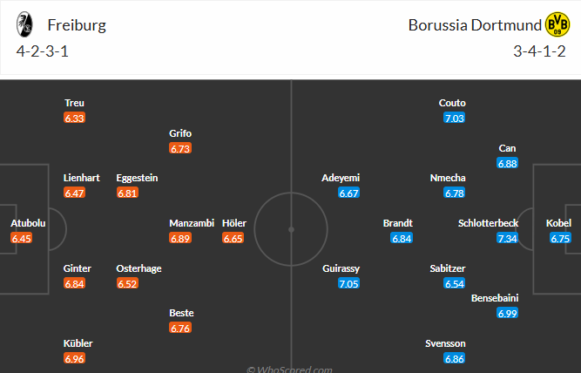This screenshot has width=581, height=373.
Task: Open the Freiburg team name link
Action: click(x=78, y=24)
